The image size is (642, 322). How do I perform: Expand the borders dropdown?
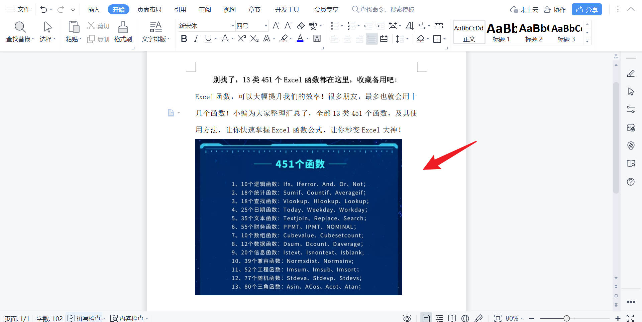click(x=445, y=39)
